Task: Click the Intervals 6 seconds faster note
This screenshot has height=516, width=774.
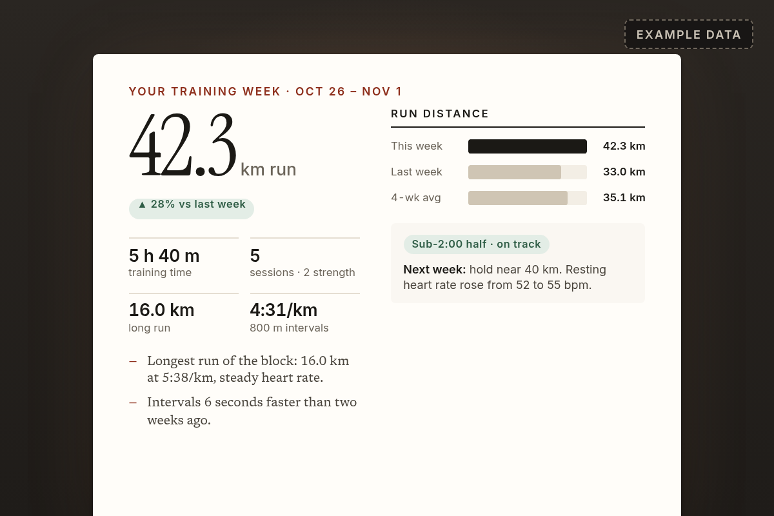Action: click(x=252, y=411)
